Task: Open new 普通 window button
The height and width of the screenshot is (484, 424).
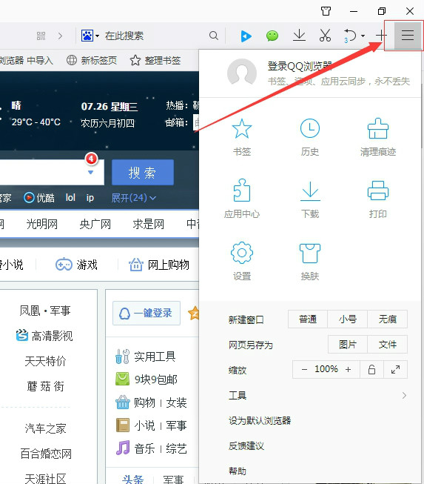Action: tap(308, 319)
